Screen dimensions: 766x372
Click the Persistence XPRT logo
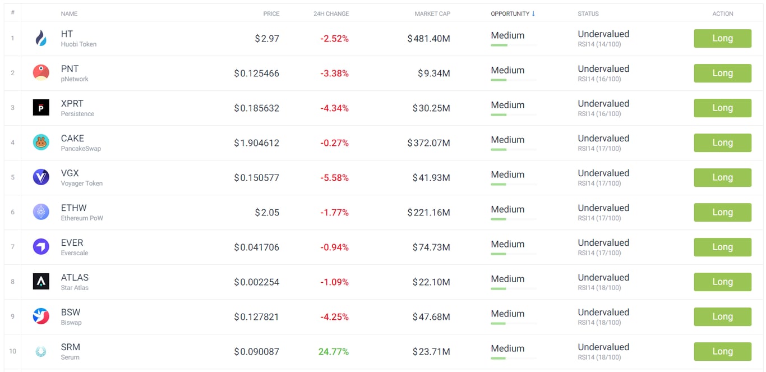click(41, 108)
